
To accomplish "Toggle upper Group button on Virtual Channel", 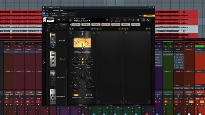I will pyautogui.click(x=83, y=59).
